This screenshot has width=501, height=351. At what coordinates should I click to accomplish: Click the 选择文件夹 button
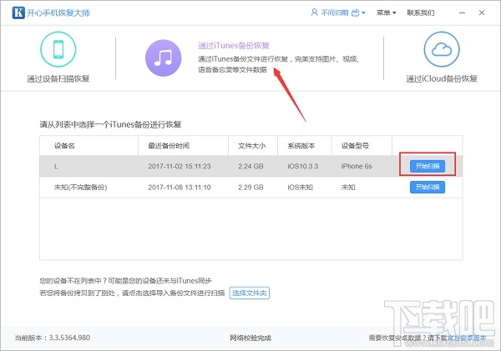pyautogui.click(x=249, y=293)
